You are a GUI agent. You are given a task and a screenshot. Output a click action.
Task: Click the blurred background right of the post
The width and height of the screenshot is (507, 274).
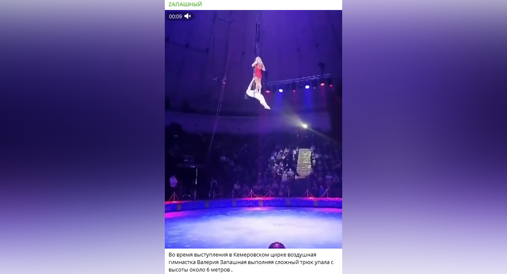[x=424, y=137]
